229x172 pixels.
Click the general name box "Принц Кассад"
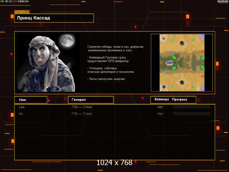tap(54, 18)
